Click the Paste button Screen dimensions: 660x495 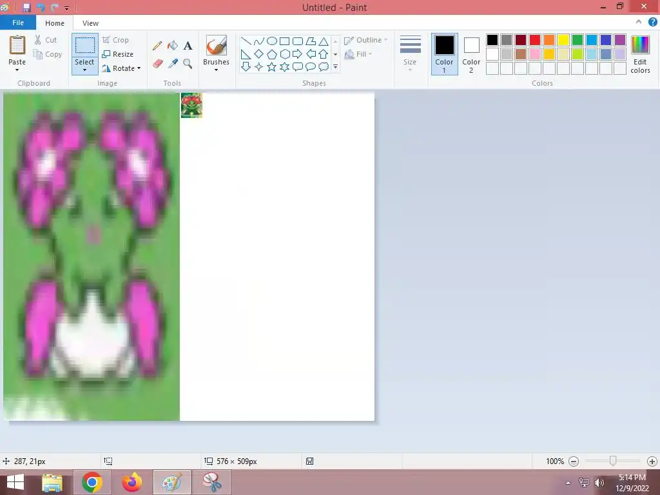click(x=17, y=50)
